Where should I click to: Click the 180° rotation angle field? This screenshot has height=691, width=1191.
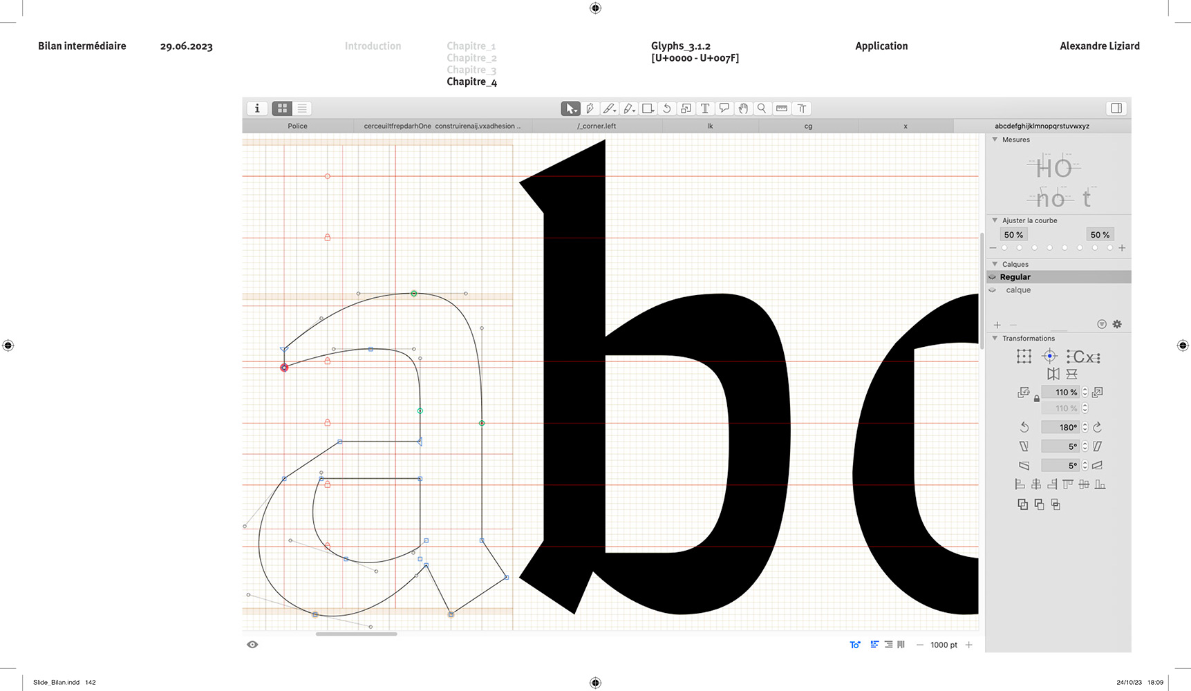pos(1060,427)
